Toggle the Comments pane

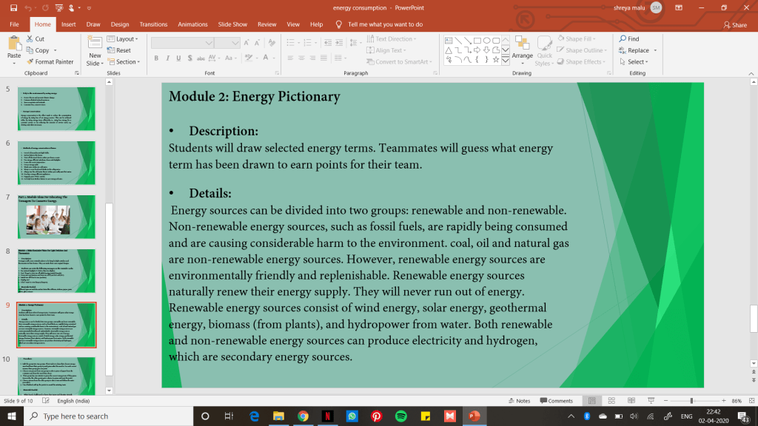(x=556, y=401)
